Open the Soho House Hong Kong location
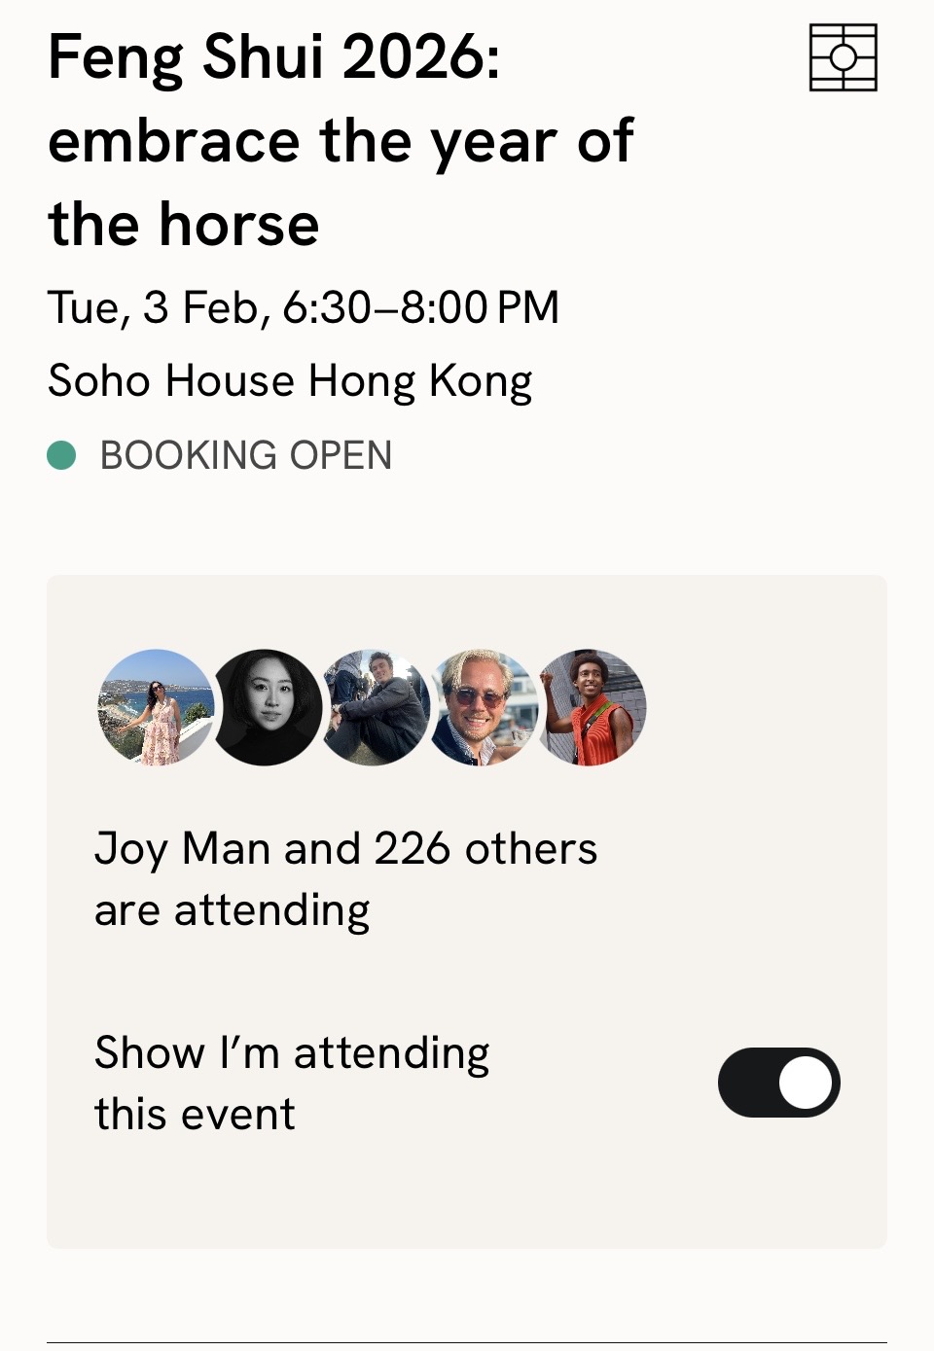Viewport: 934px width, 1351px height. click(x=290, y=380)
